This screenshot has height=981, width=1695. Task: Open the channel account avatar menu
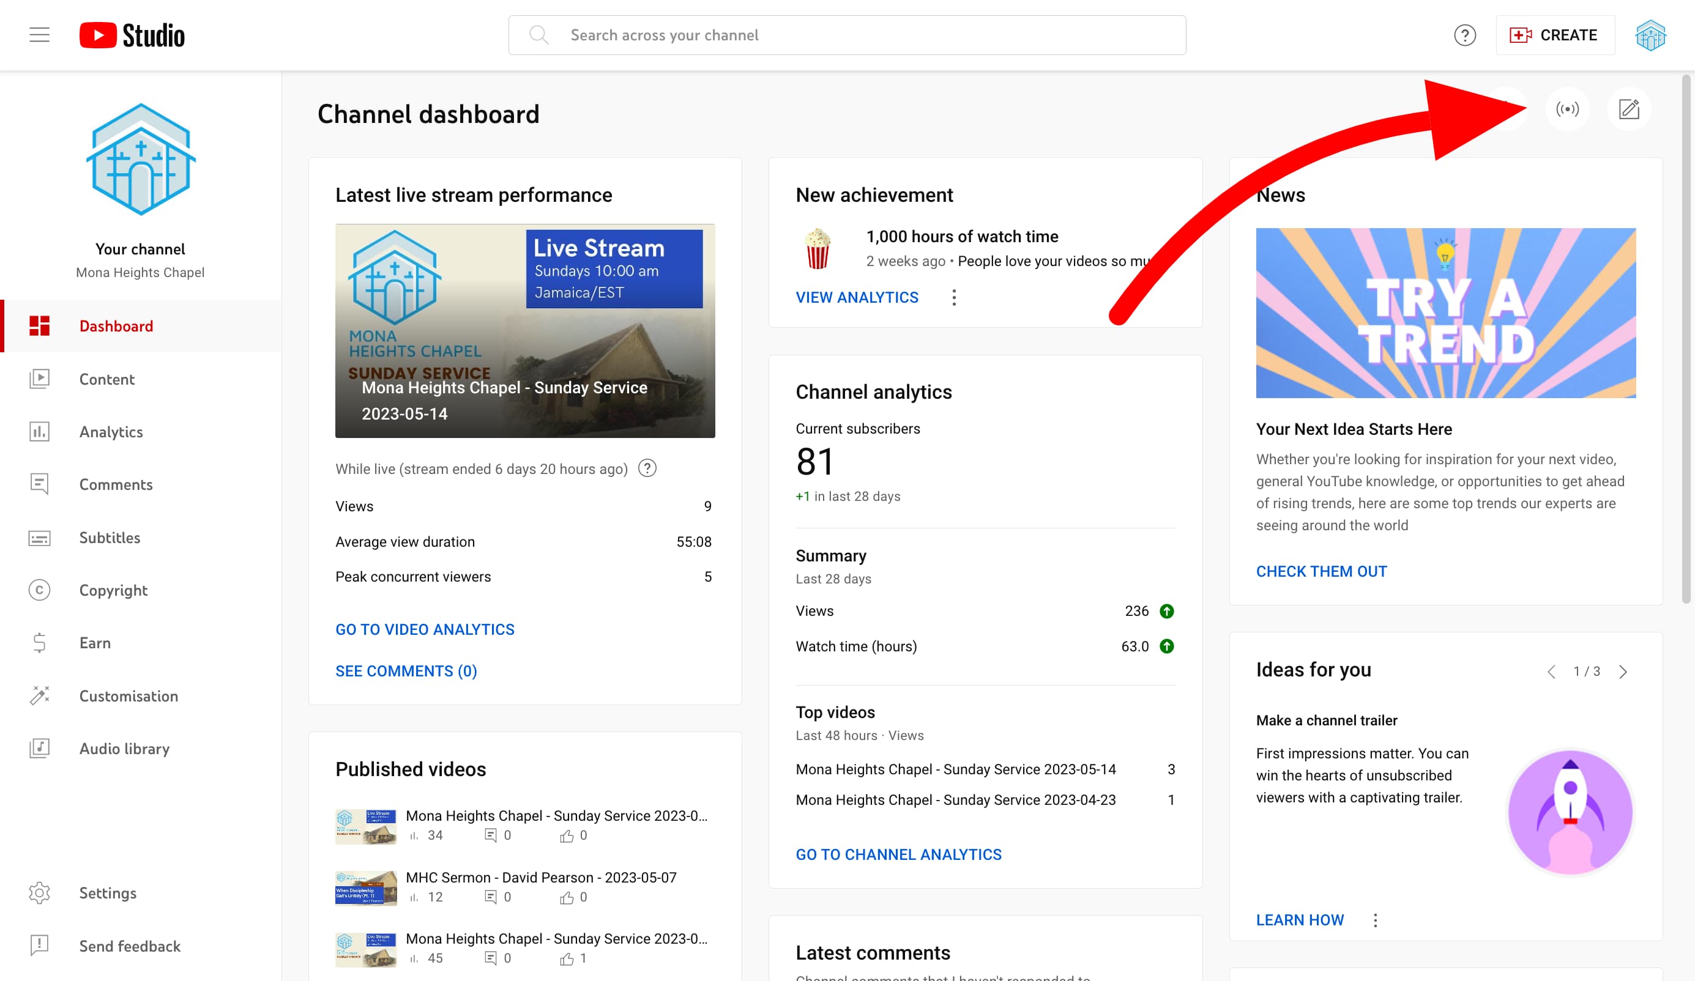pos(1650,35)
